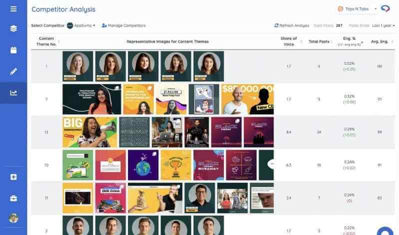The width and height of the screenshot is (399, 235).
Task: Sort by Total Posts column header
Action: coord(319,41)
